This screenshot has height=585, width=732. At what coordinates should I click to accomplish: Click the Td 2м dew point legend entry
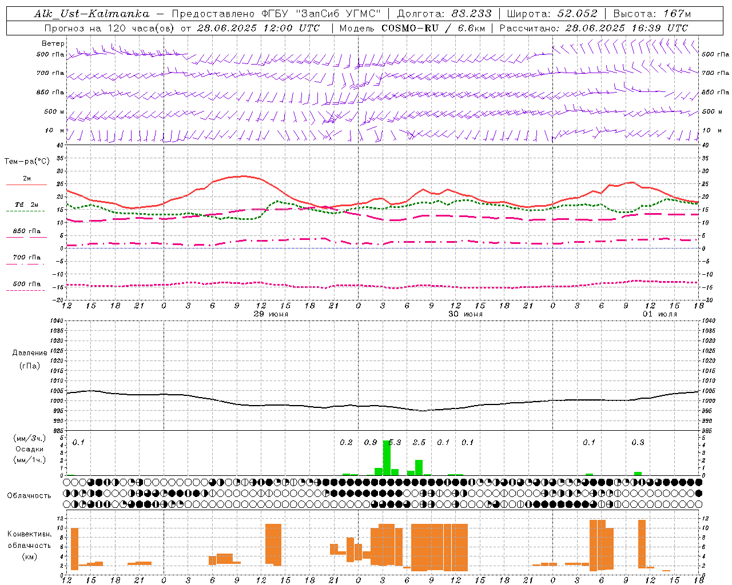tap(27, 205)
